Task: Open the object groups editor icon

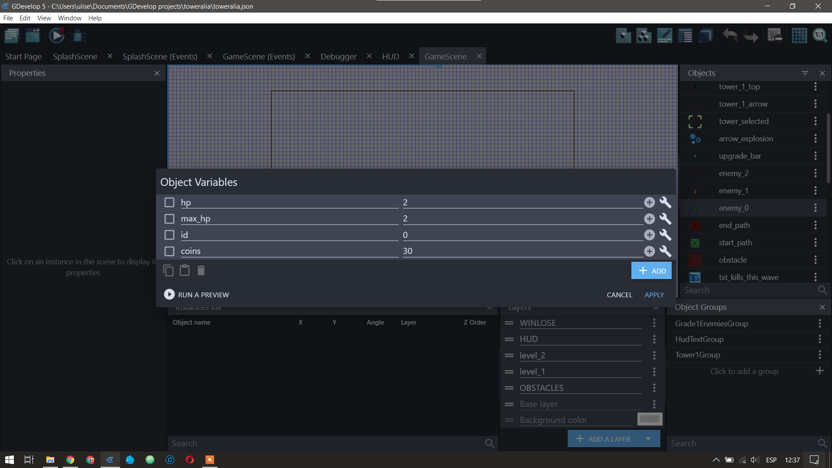Action: tap(644, 36)
